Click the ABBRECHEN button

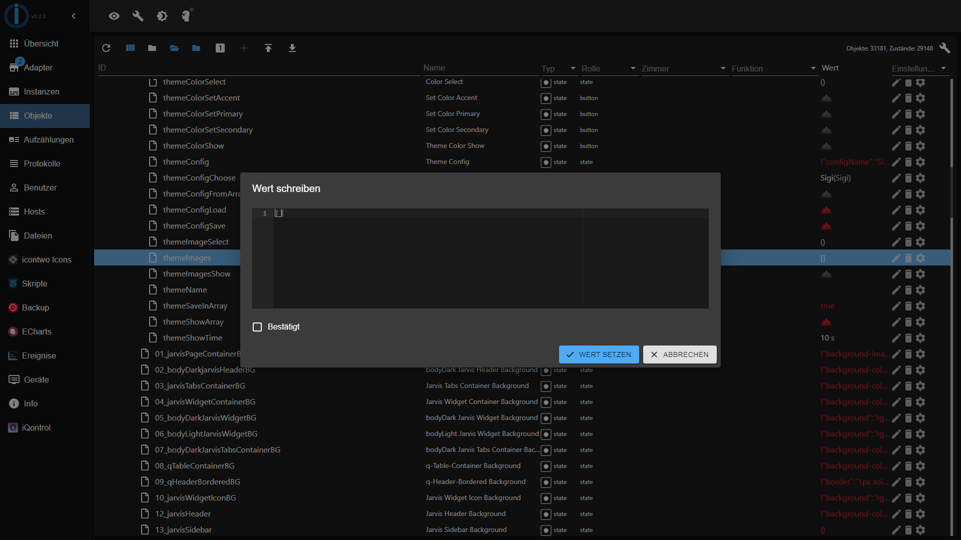pyautogui.click(x=680, y=354)
